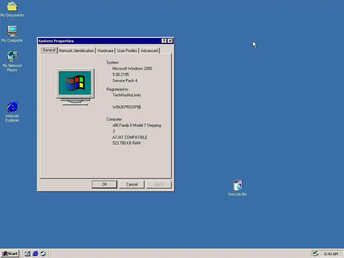Open the Hardware tab

105,51
